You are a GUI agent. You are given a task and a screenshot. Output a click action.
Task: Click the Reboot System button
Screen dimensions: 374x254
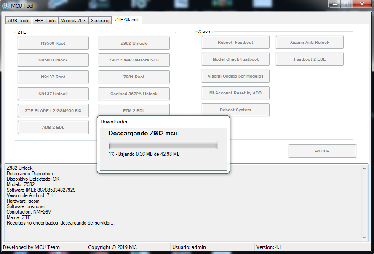click(x=235, y=110)
